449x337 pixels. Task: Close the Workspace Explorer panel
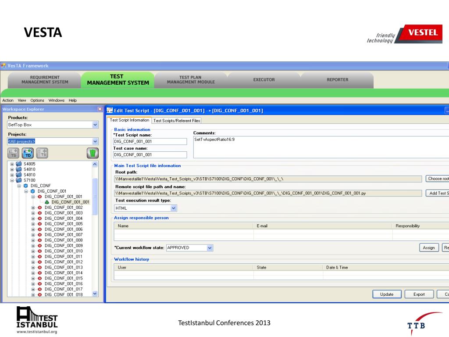[x=100, y=109]
